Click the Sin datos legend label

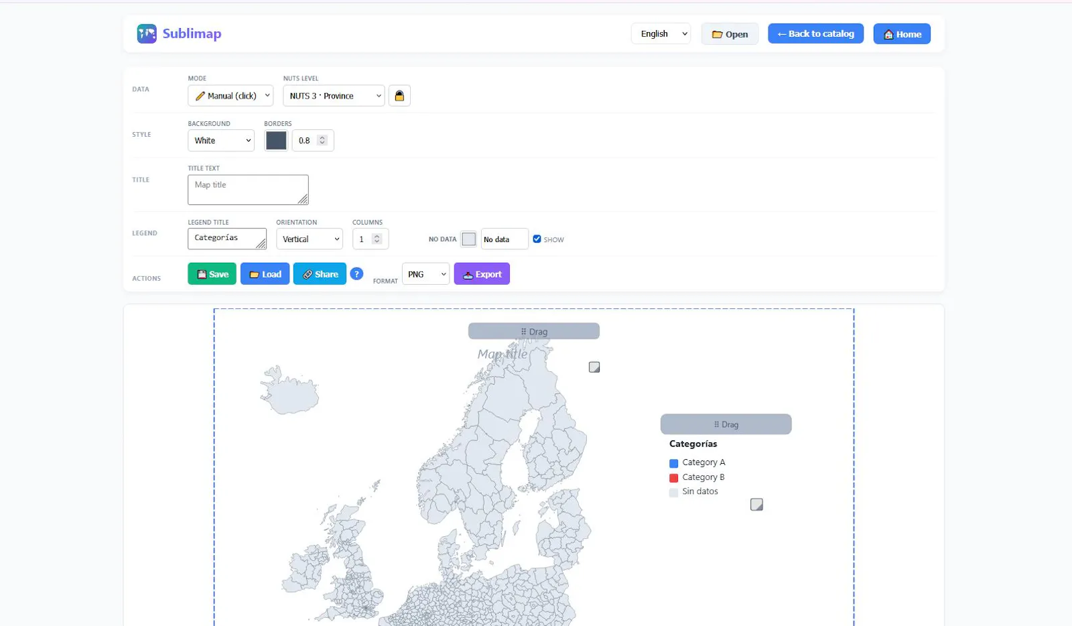coord(700,491)
